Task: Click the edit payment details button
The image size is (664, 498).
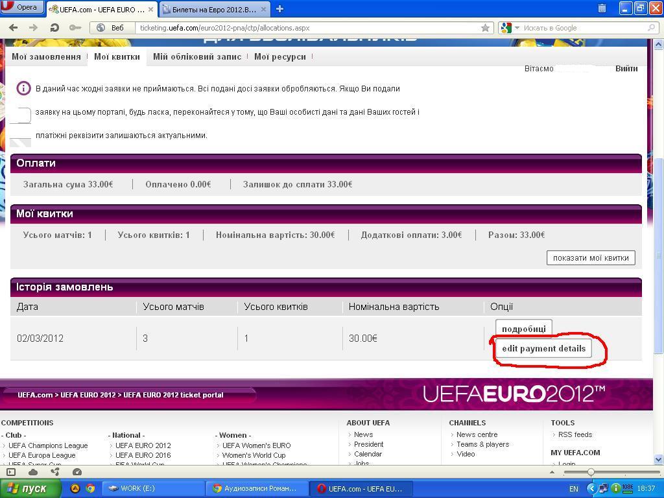Action: tap(543, 349)
